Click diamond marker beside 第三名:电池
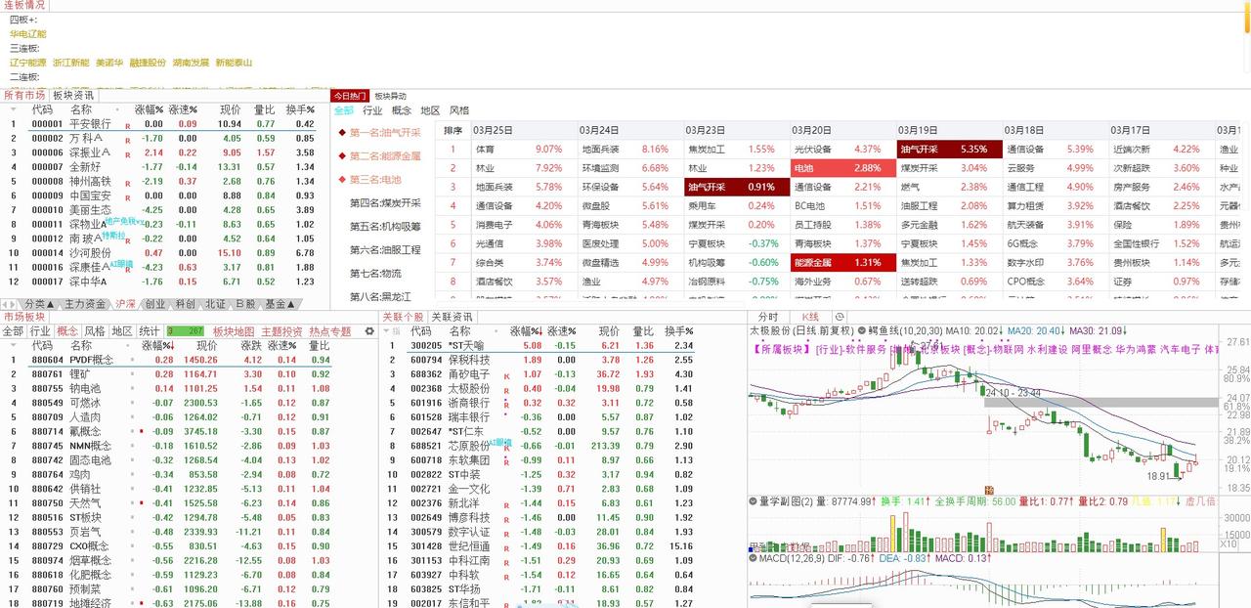 coord(342,180)
